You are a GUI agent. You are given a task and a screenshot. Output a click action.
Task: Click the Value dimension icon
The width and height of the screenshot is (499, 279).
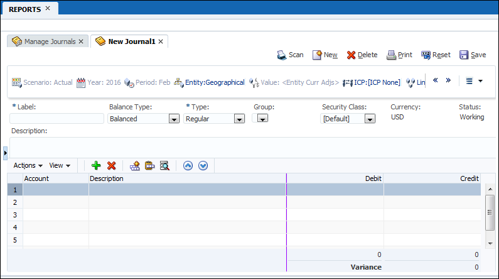(254, 83)
